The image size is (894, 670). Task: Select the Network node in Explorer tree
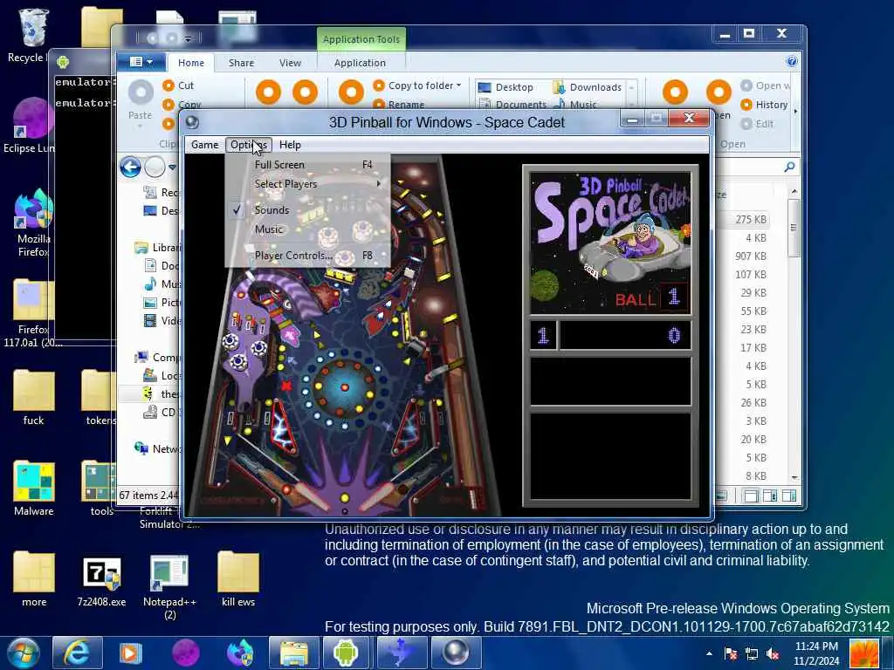coord(159,449)
